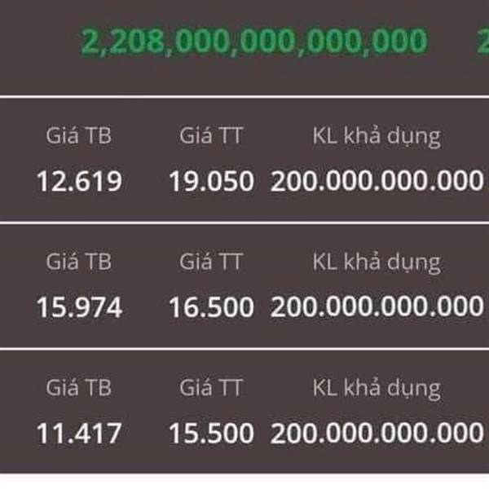Select the second row Giá TT label
The image size is (489, 489).
pyautogui.click(x=211, y=262)
